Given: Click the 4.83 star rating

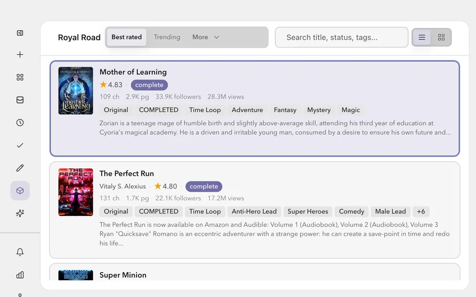Looking at the screenshot, I should 111,85.
